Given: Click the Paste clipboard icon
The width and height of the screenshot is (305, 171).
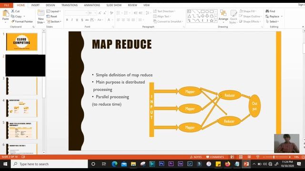Looking at the screenshot, I should click(x=5, y=14).
